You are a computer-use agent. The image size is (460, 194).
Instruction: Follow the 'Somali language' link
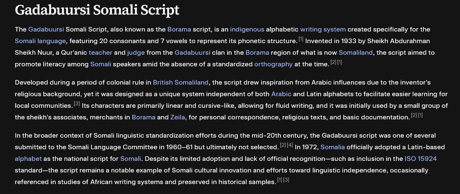[x=40, y=41]
